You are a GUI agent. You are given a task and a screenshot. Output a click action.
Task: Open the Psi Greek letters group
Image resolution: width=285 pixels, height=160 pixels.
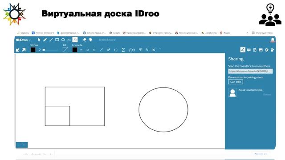pos(140,50)
